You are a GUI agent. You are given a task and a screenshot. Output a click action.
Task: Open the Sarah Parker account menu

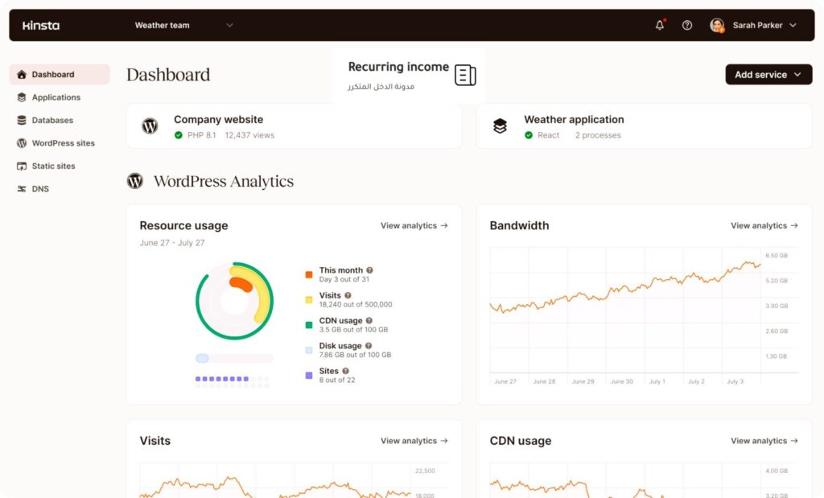pyautogui.click(x=753, y=25)
